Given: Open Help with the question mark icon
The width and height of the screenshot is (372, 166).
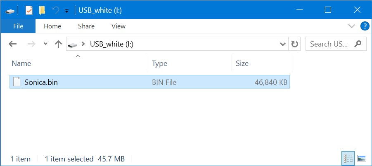Looking at the screenshot, I should pyautogui.click(x=365, y=26).
